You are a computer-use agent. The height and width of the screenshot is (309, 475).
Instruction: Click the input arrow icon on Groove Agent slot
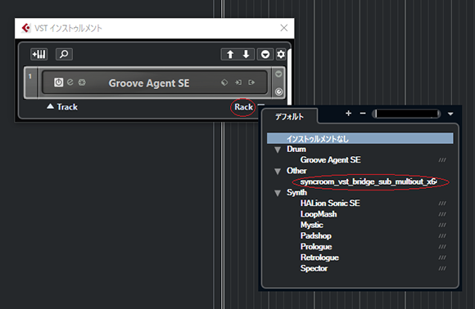click(238, 83)
